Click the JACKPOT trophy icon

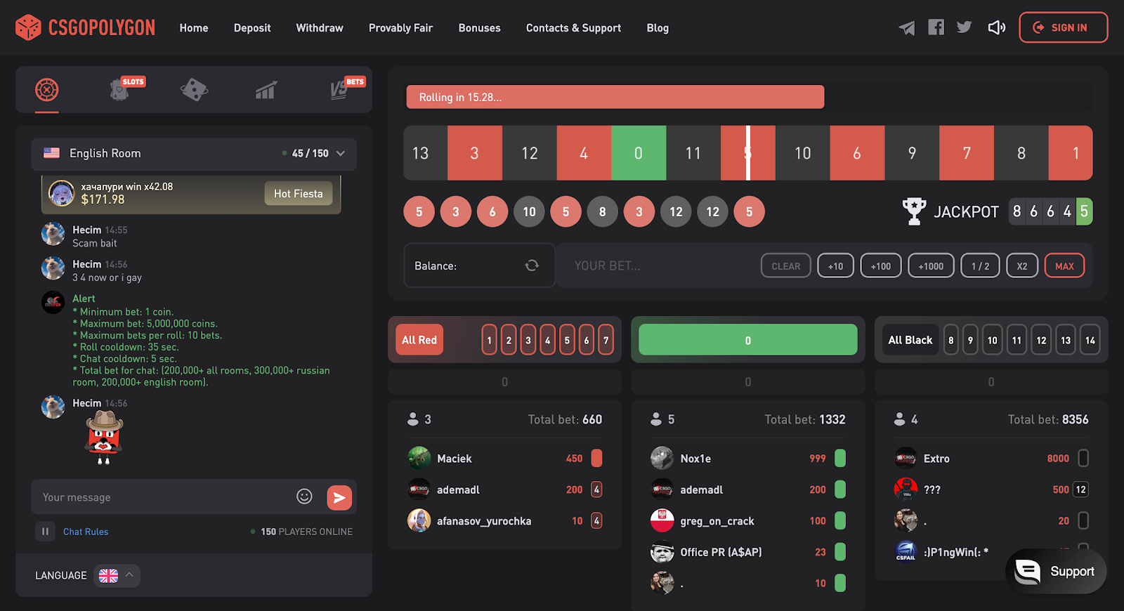(x=914, y=211)
